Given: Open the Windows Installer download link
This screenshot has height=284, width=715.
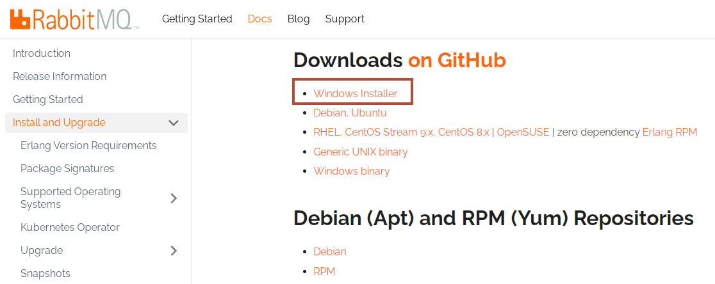Looking at the screenshot, I should [356, 94].
